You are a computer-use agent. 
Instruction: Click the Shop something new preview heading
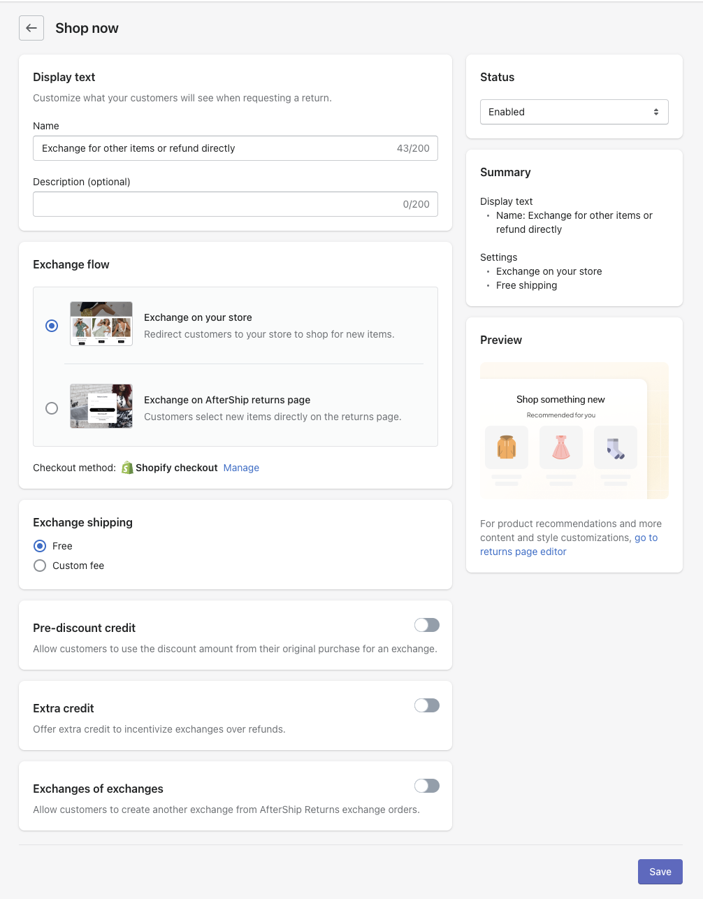click(560, 399)
